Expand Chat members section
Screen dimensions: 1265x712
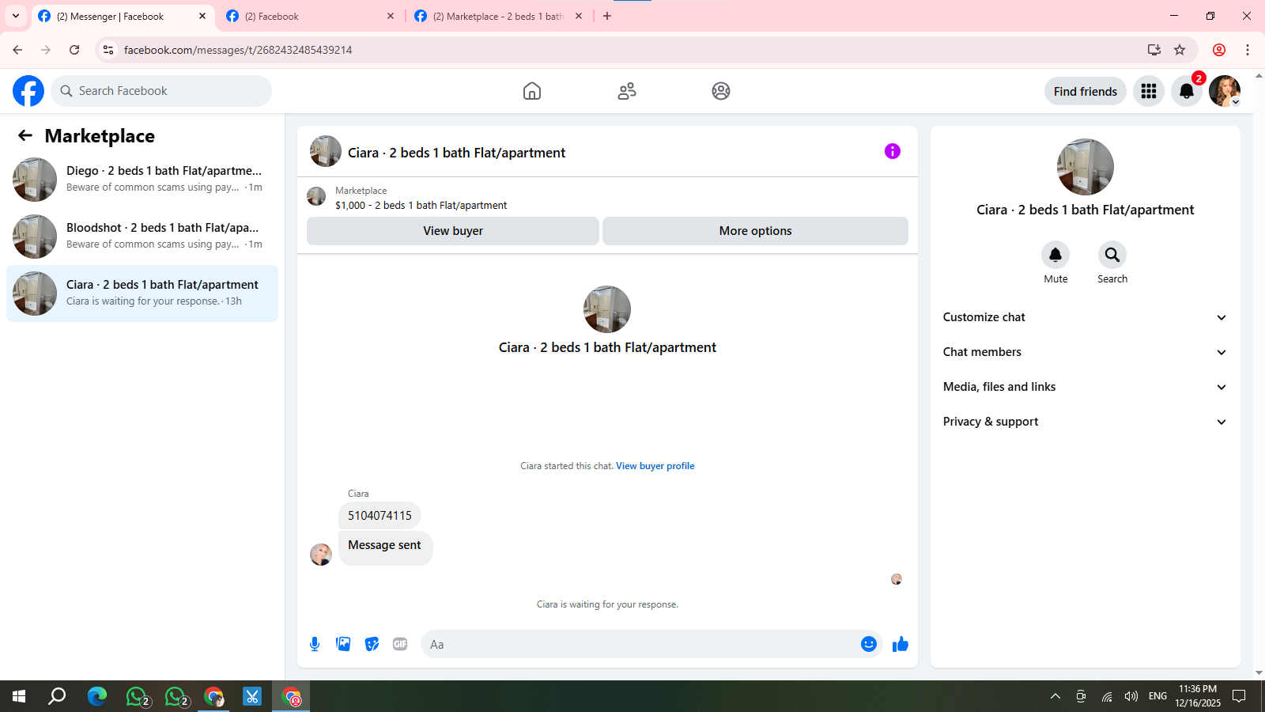tap(1086, 352)
